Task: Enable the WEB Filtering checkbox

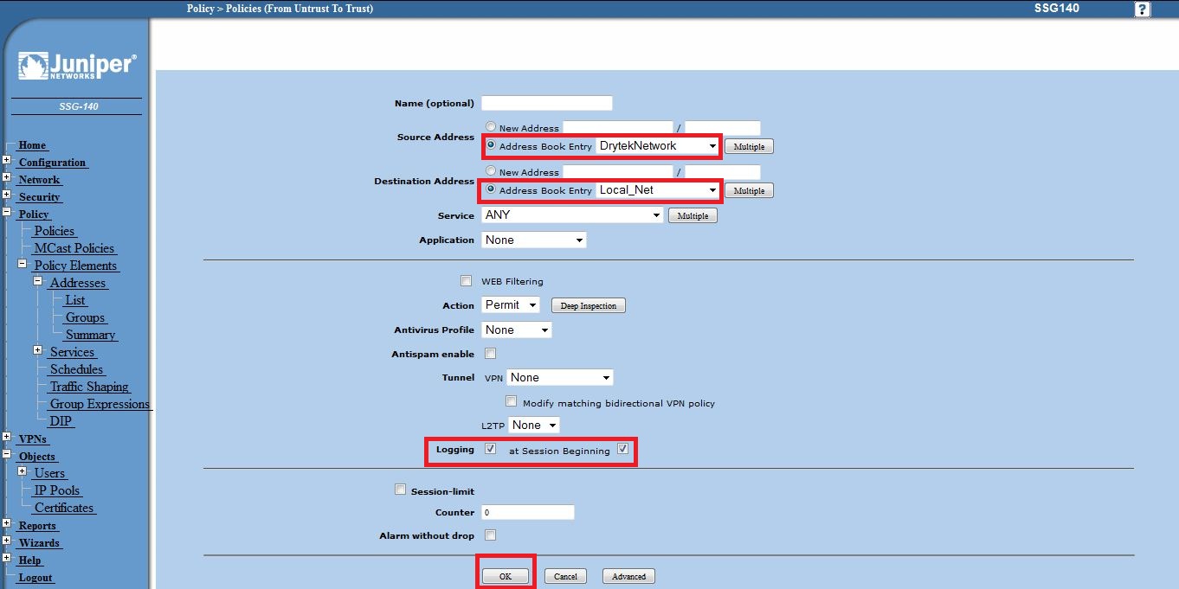Action: coord(467,281)
